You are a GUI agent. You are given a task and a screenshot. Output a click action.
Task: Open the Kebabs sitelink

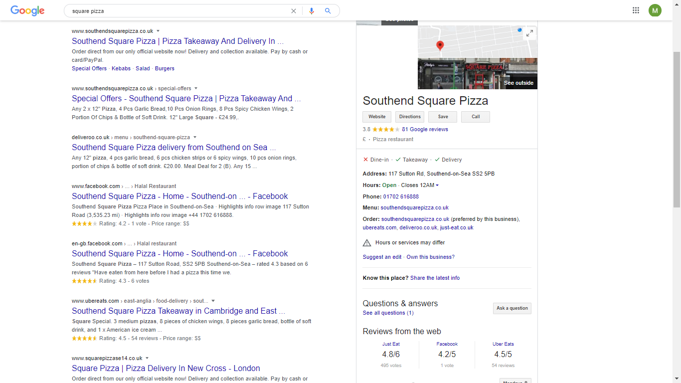[121, 68]
